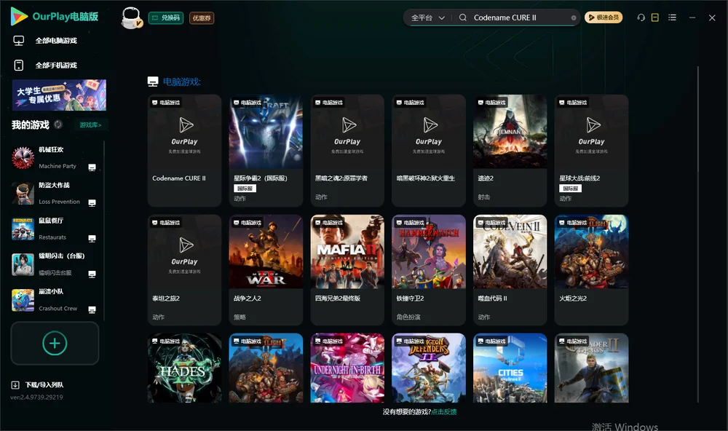Click the OurPlay logo icon
This screenshot has width=728, height=431.
point(19,16)
